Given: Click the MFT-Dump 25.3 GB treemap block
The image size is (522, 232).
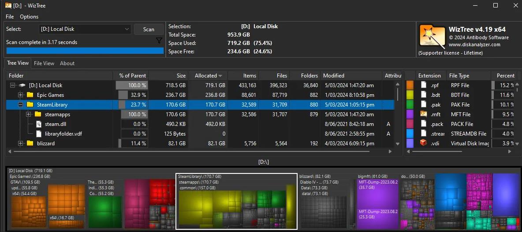Looking at the screenshot, I should tap(377, 219).
